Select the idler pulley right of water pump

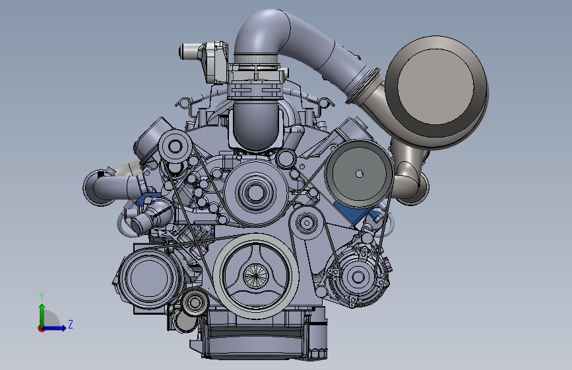pyautogui.click(x=306, y=223)
